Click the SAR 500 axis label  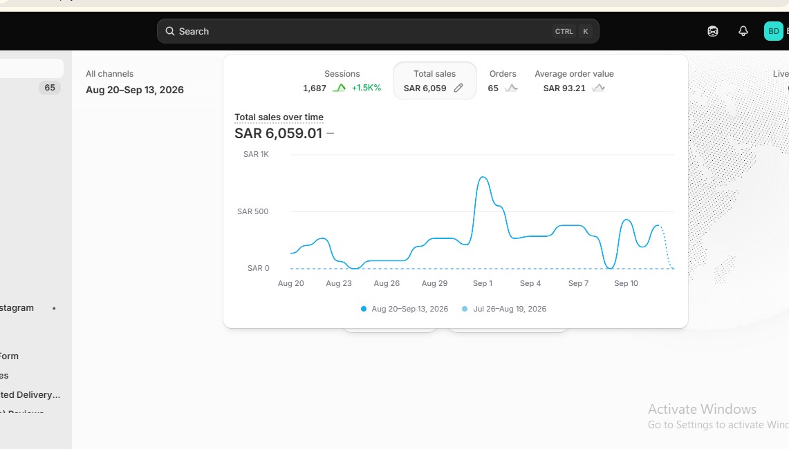pyautogui.click(x=252, y=211)
